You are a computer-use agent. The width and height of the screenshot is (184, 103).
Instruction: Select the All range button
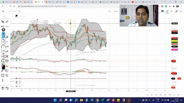178,95
